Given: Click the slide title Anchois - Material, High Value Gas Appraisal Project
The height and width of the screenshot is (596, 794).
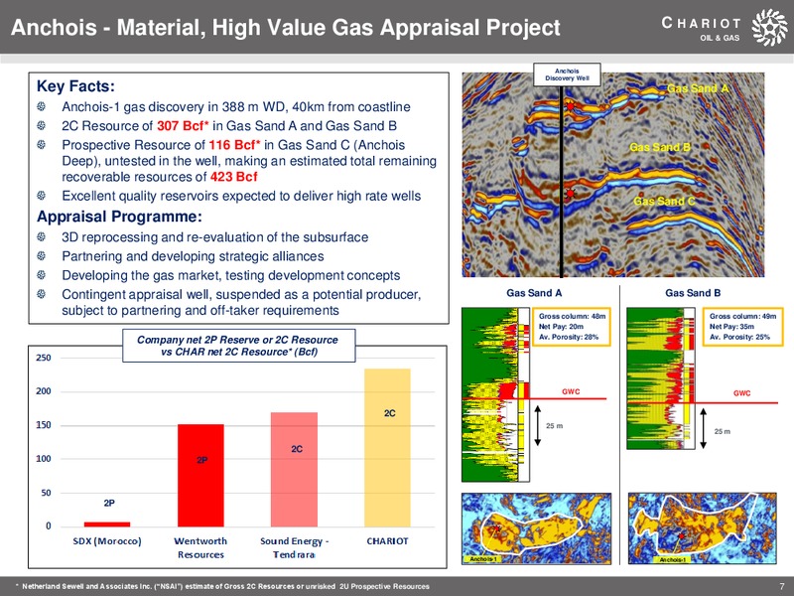Looking at the screenshot, I should 285,28.
